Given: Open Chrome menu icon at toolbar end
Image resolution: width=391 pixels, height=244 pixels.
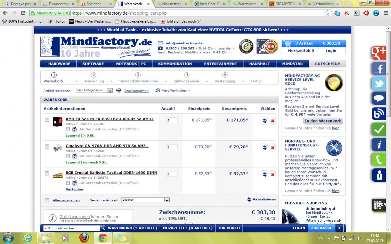Looking at the screenshot, I should tap(385, 13).
